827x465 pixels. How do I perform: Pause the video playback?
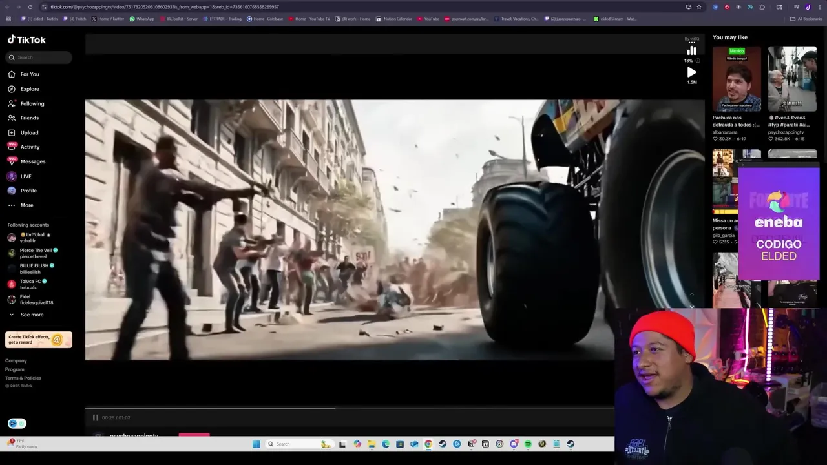point(95,418)
